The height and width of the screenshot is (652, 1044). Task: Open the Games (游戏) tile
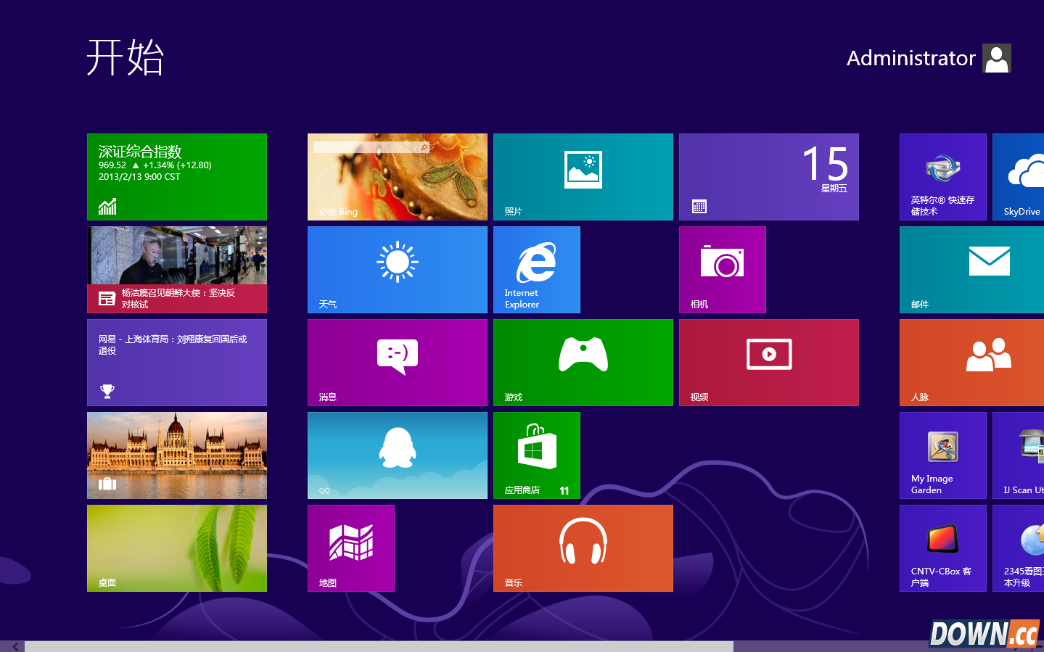coord(583,363)
